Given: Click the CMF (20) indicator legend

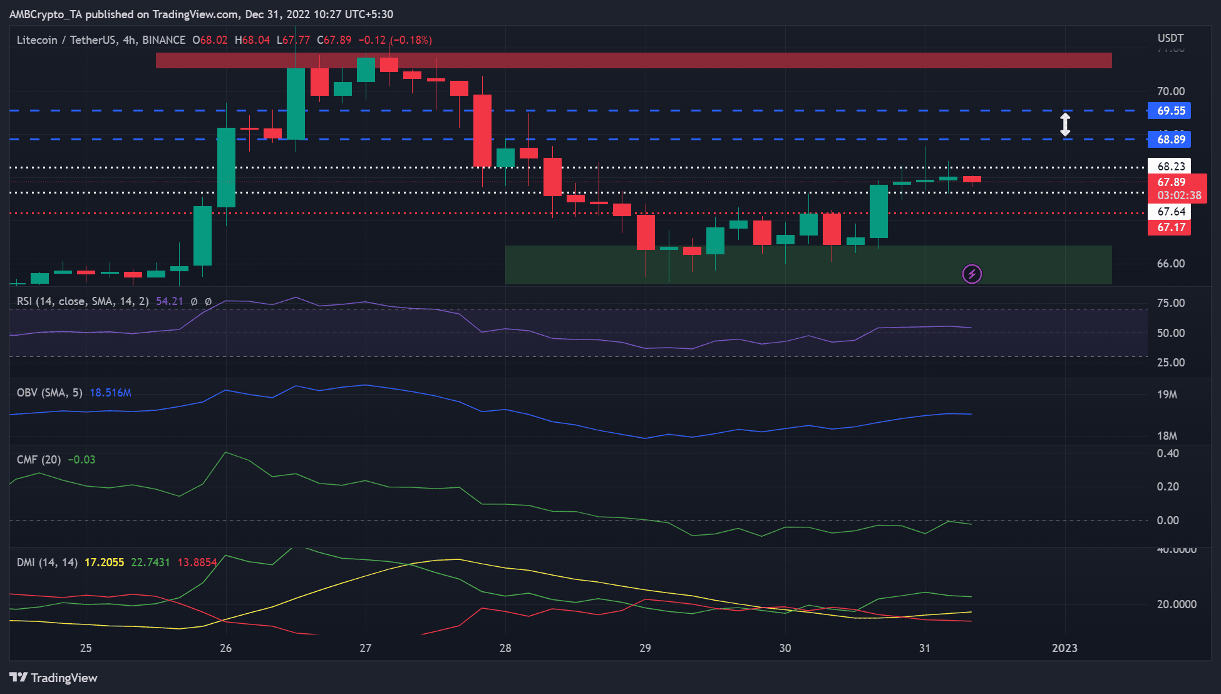Looking at the screenshot, I should tap(39, 460).
